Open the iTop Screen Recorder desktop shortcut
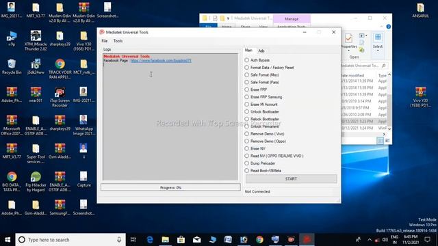This screenshot has height=246, width=438. coord(60,97)
